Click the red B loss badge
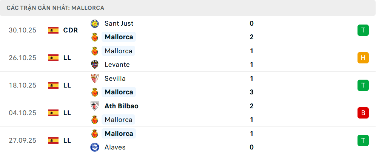Viewport: 376px width, 154px height. tap(363, 112)
